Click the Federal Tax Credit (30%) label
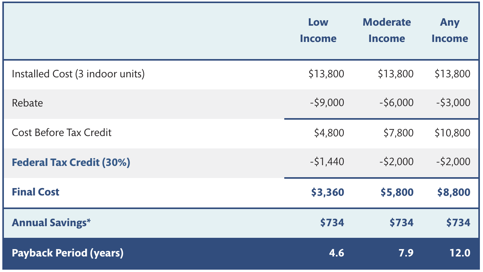This screenshot has width=483, height=272. coord(71,162)
